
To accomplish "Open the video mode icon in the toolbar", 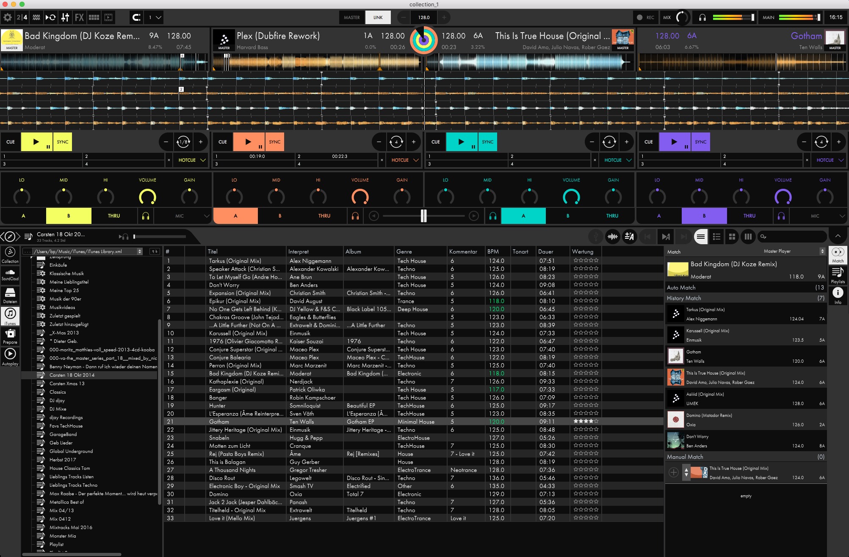I will point(108,17).
